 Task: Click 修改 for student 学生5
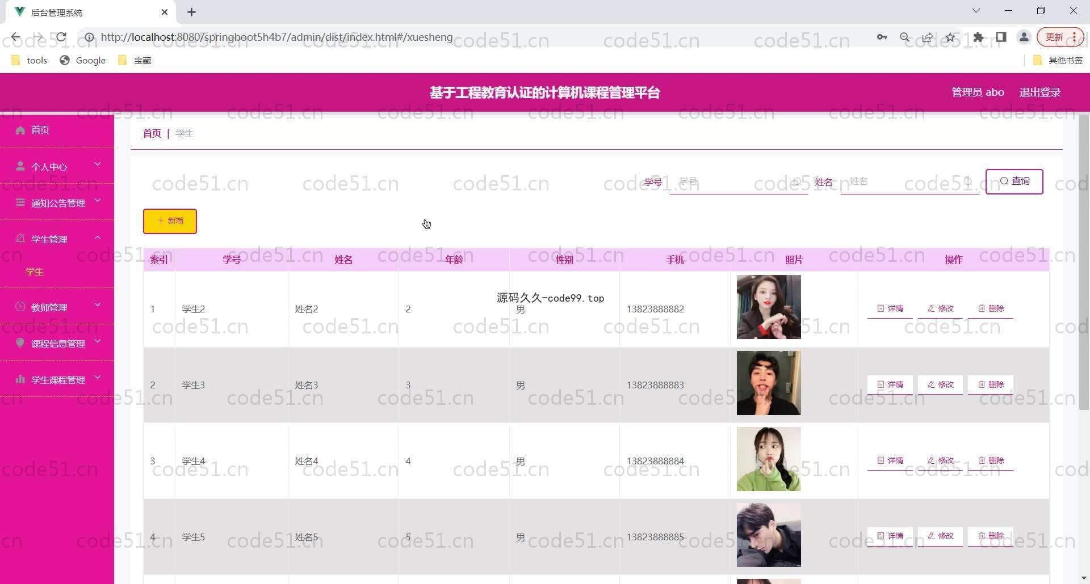point(940,536)
